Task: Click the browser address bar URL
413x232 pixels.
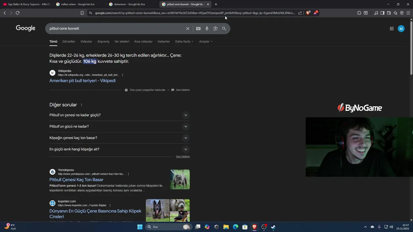Action: (195, 13)
